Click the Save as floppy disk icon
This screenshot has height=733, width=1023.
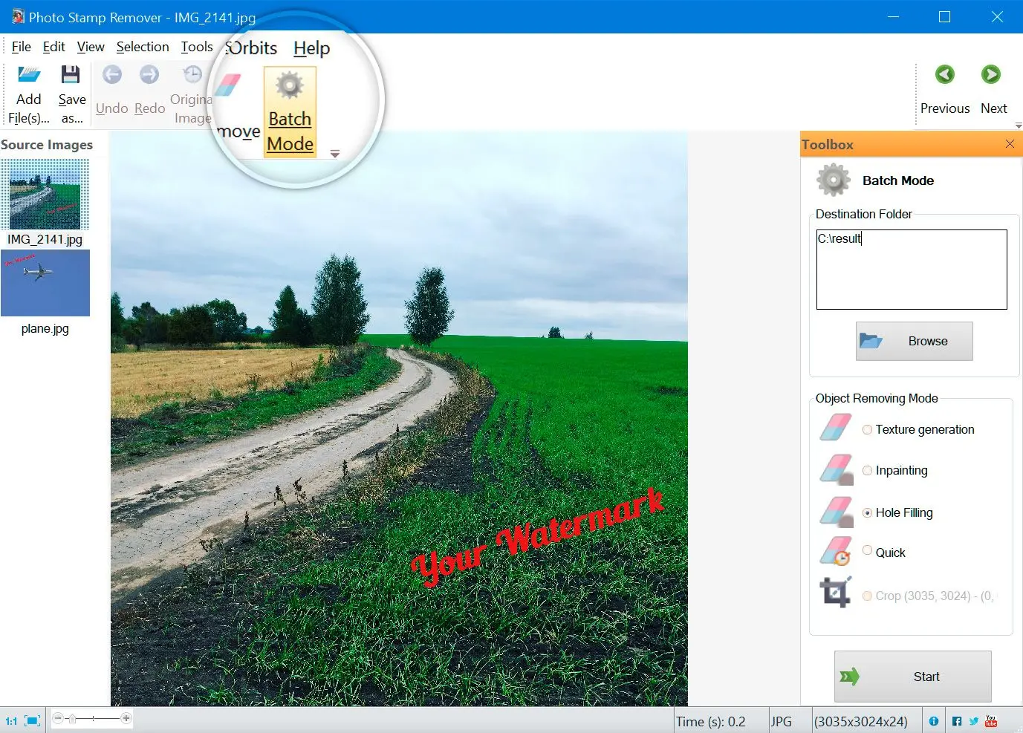(x=71, y=74)
